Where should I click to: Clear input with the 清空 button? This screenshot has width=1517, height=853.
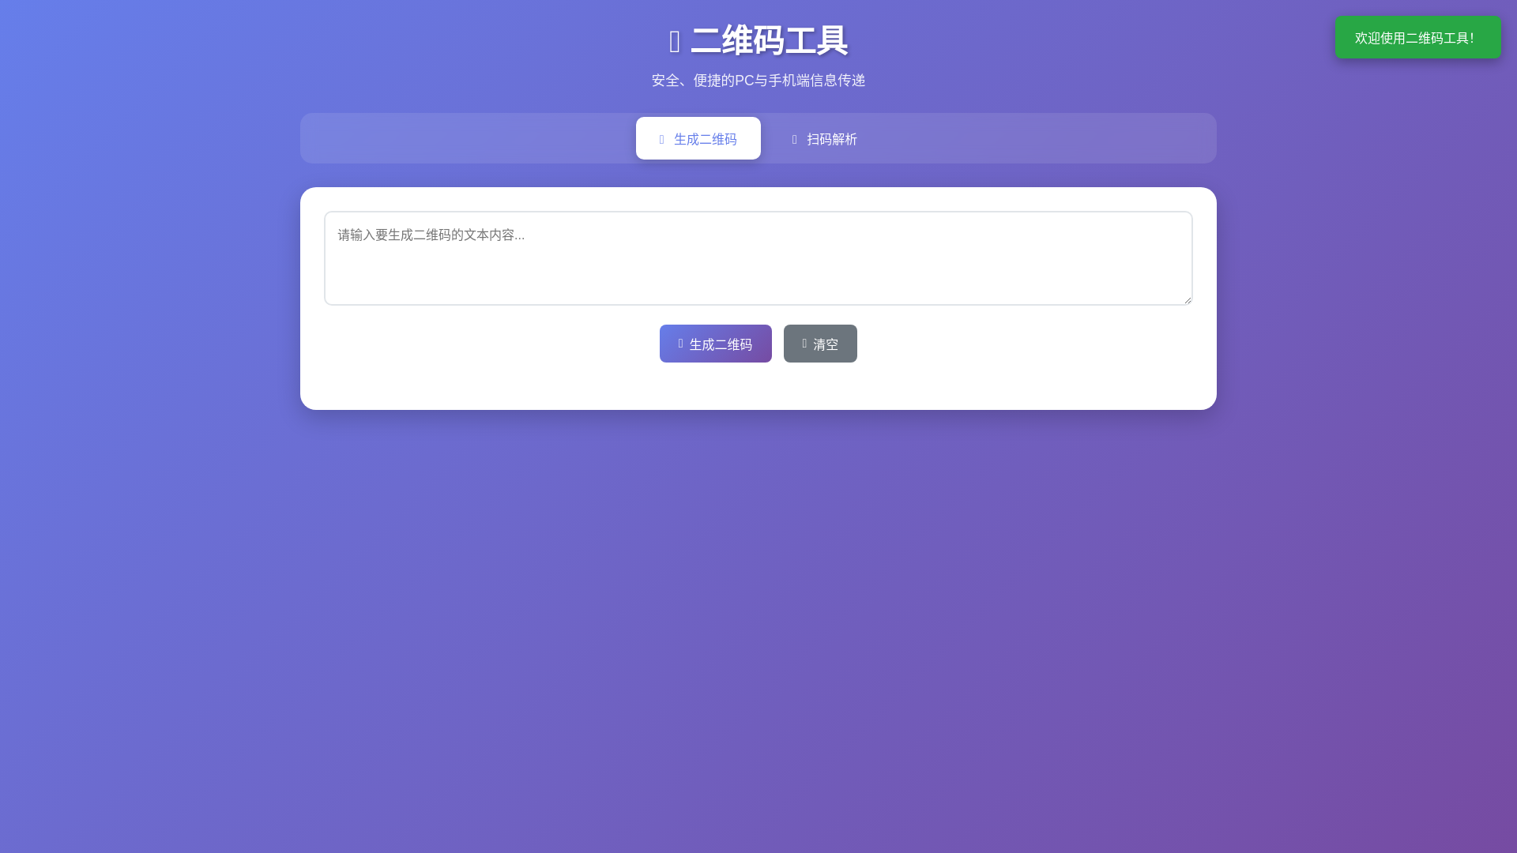820,344
